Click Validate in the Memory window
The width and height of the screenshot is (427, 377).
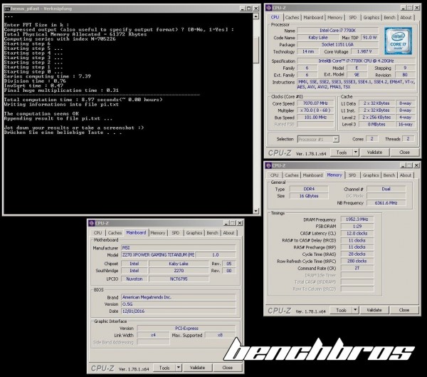tap(374, 310)
